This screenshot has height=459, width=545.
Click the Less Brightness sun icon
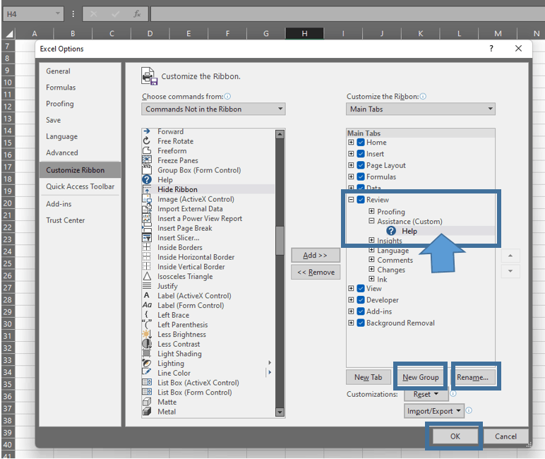[147, 334]
